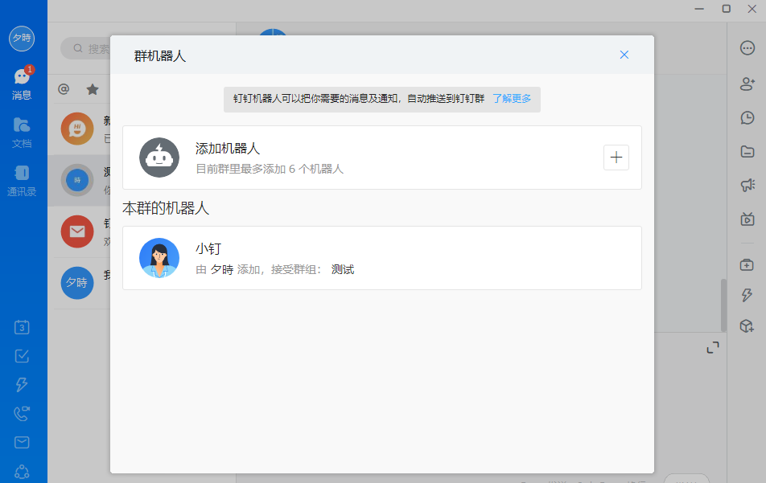Click the chat area scrollbar
Viewport: 766px width, 483px height.
point(723,305)
